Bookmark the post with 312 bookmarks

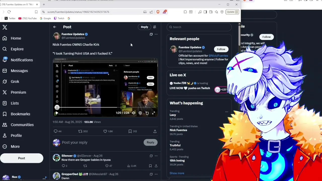tap(130, 131)
